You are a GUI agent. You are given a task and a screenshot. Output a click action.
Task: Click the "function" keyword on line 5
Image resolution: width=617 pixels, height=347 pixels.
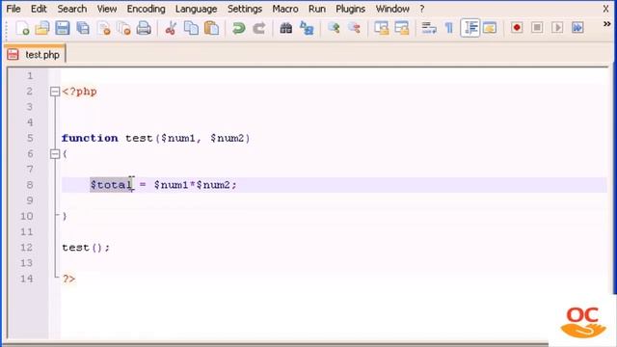coord(90,138)
